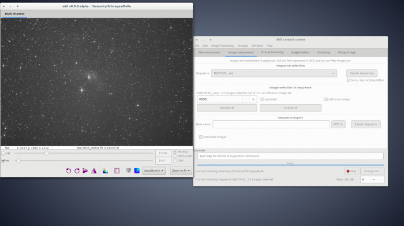Enable the cut checkbox
Screen dimensions: 404x226
point(3,153)
